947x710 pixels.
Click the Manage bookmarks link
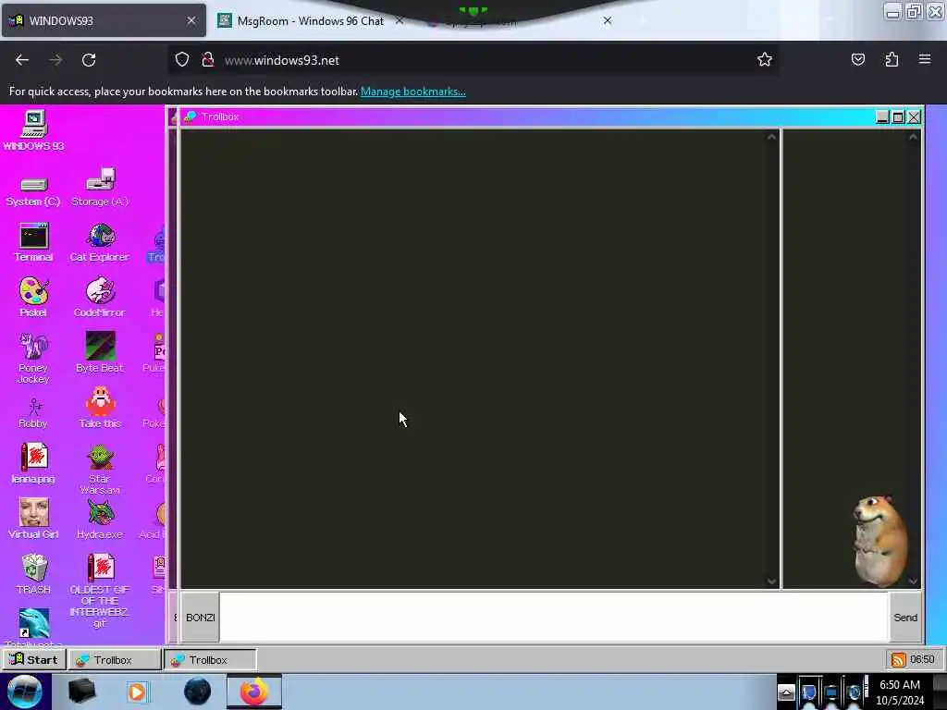(x=413, y=92)
